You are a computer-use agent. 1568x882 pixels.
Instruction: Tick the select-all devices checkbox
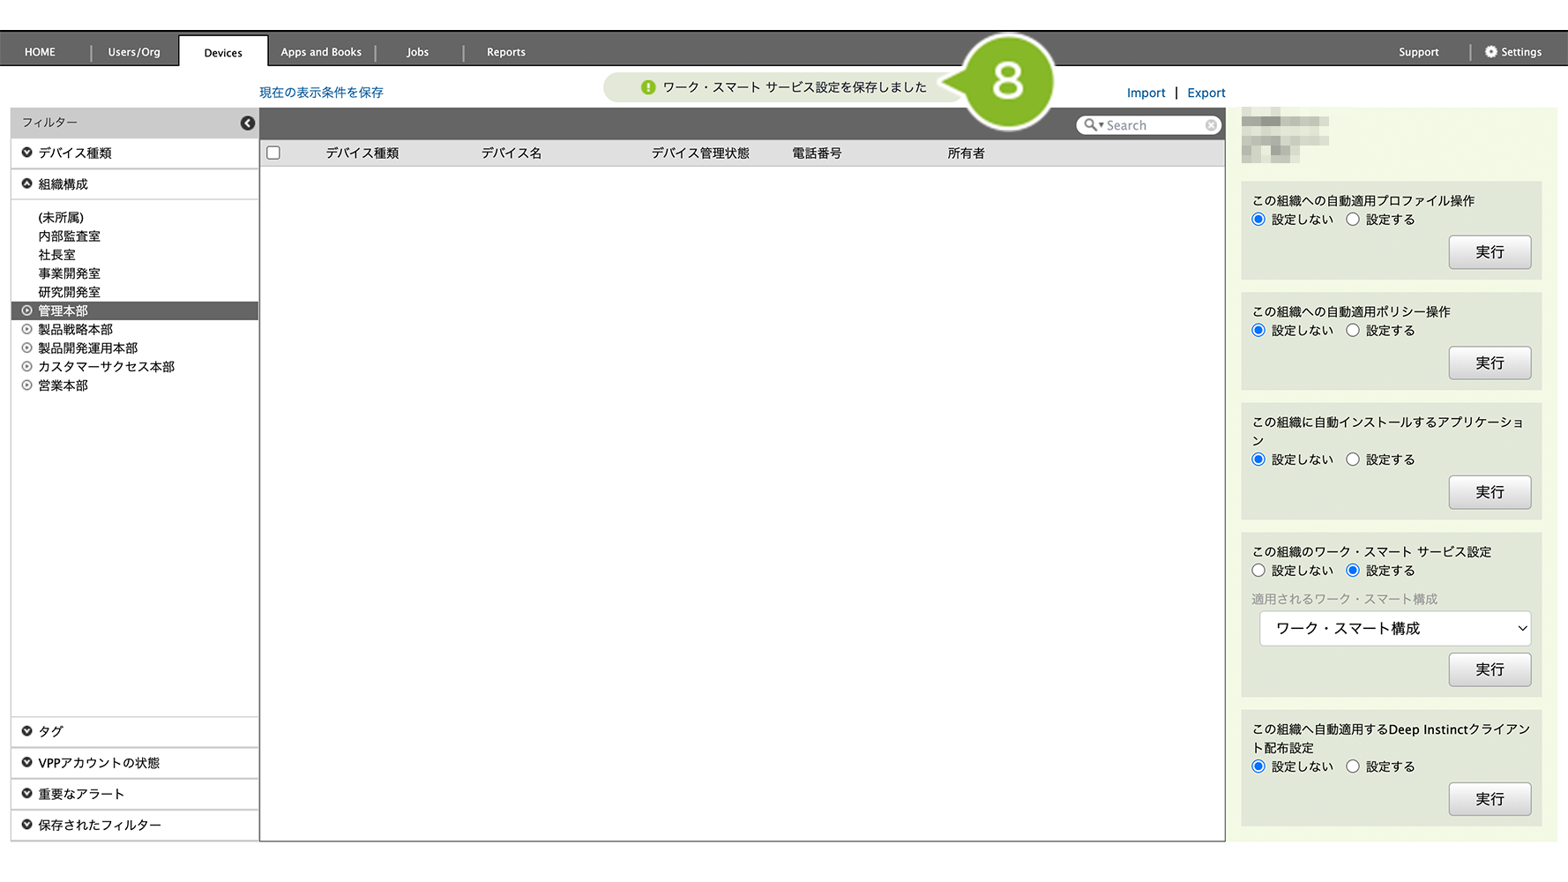pos(273,153)
